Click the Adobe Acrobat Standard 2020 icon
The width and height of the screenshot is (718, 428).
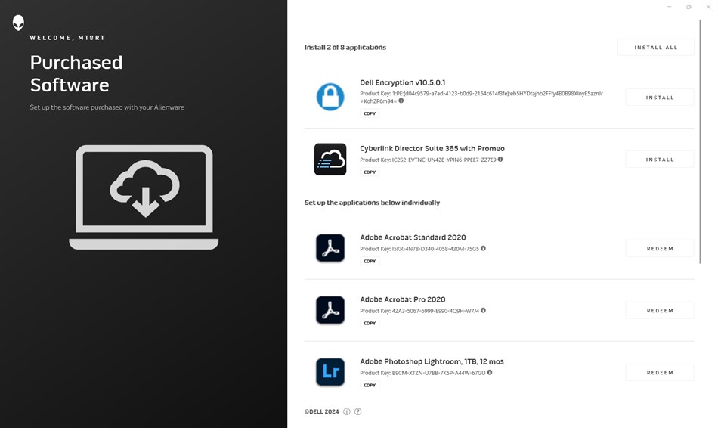pyautogui.click(x=330, y=248)
